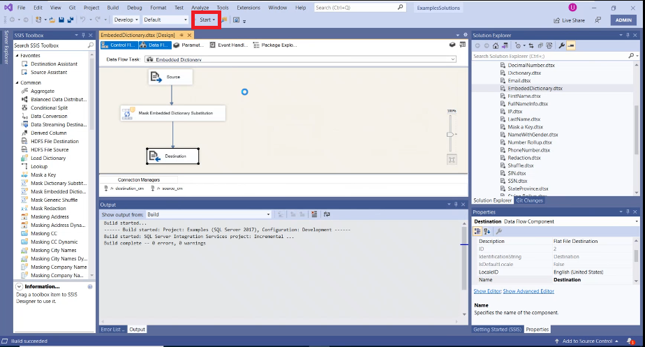Click the user account avatar
This screenshot has width=645, height=347.
[572, 8]
